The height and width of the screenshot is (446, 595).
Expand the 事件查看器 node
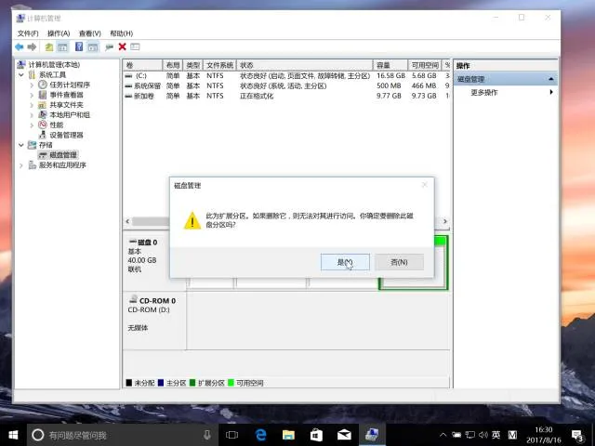(x=32, y=95)
